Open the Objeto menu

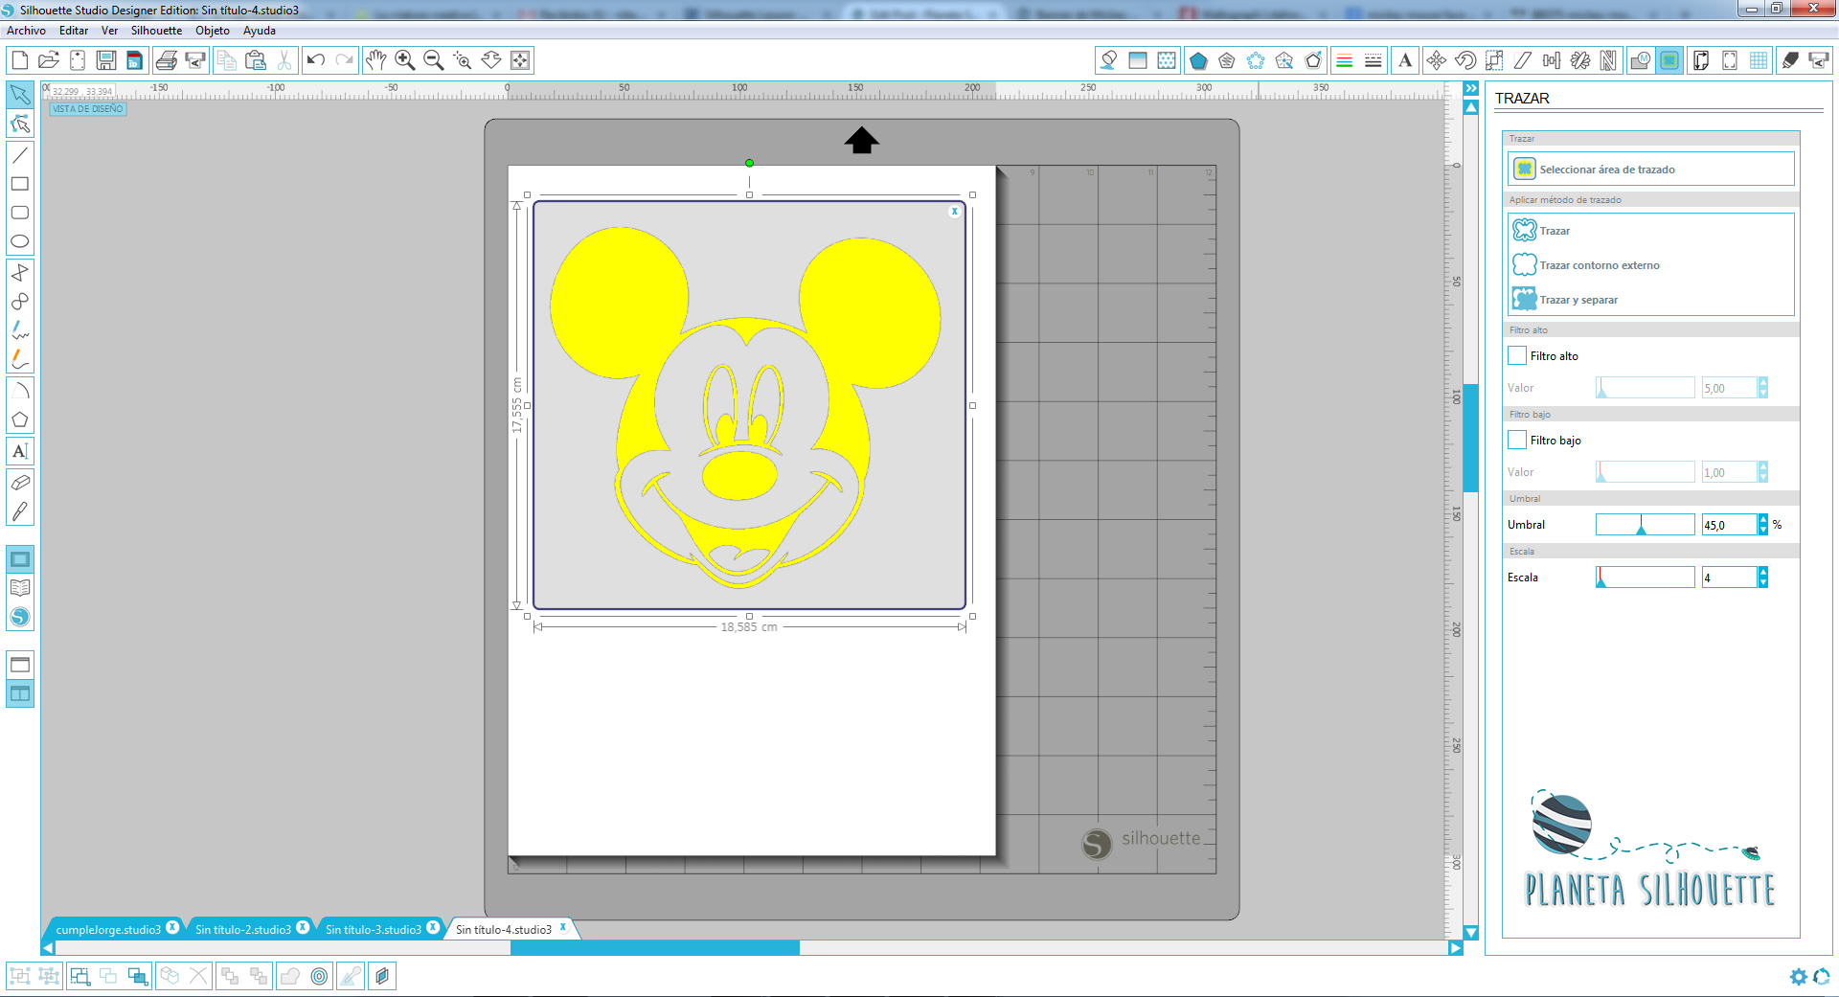213,31
